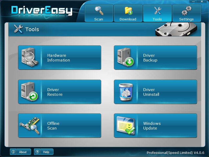Click the info icon beside About
This screenshot has width=209, height=157.
pyautogui.click(x=13, y=152)
